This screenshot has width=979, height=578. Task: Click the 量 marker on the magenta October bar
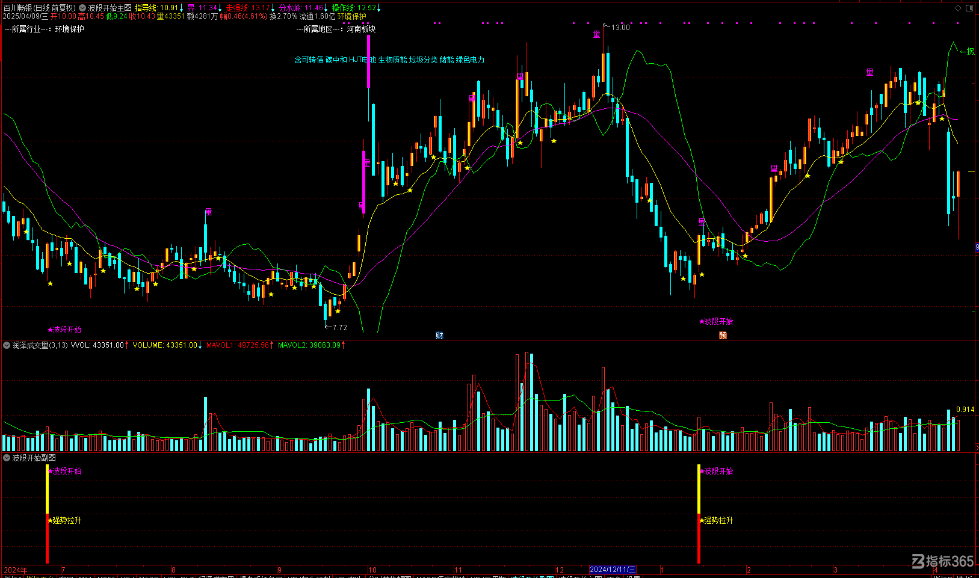pyautogui.click(x=366, y=164)
